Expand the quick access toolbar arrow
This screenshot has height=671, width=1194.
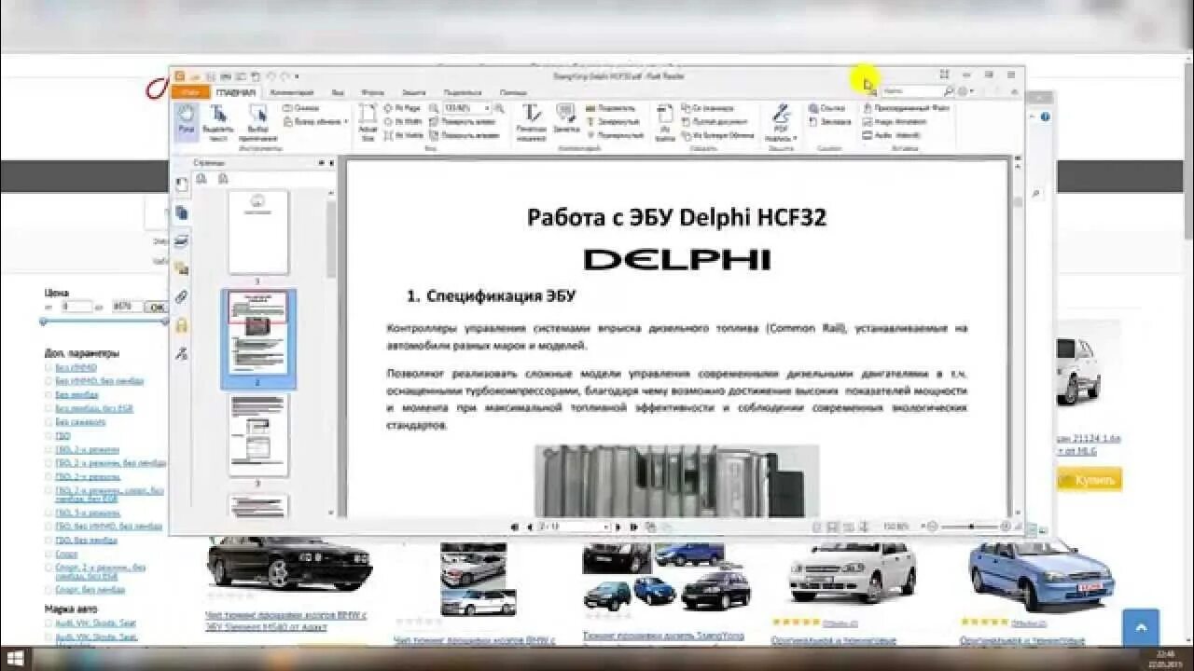pos(297,75)
